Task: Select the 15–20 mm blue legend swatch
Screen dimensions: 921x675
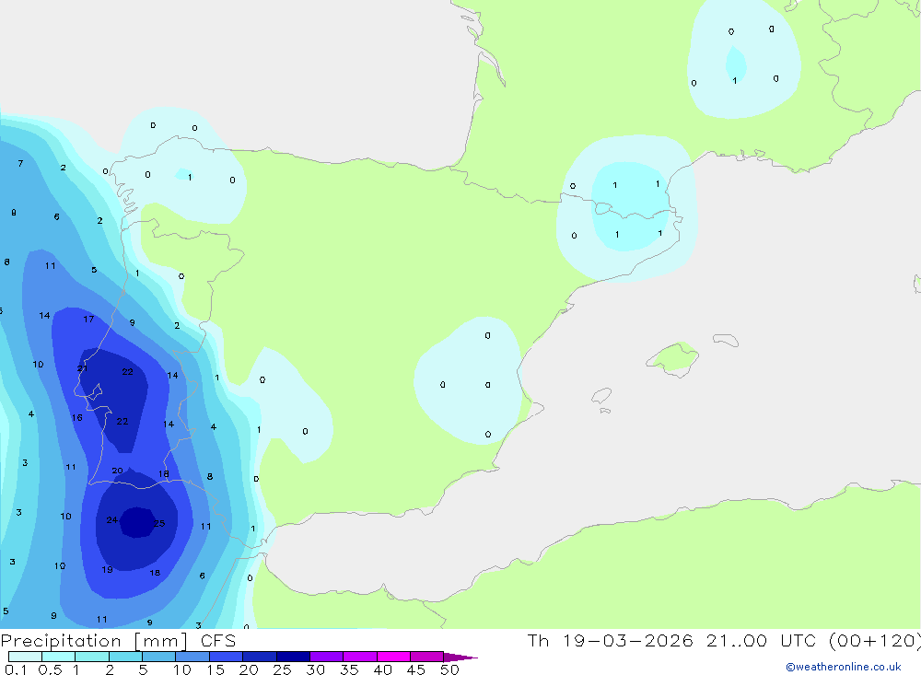Action: pos(227,657)
